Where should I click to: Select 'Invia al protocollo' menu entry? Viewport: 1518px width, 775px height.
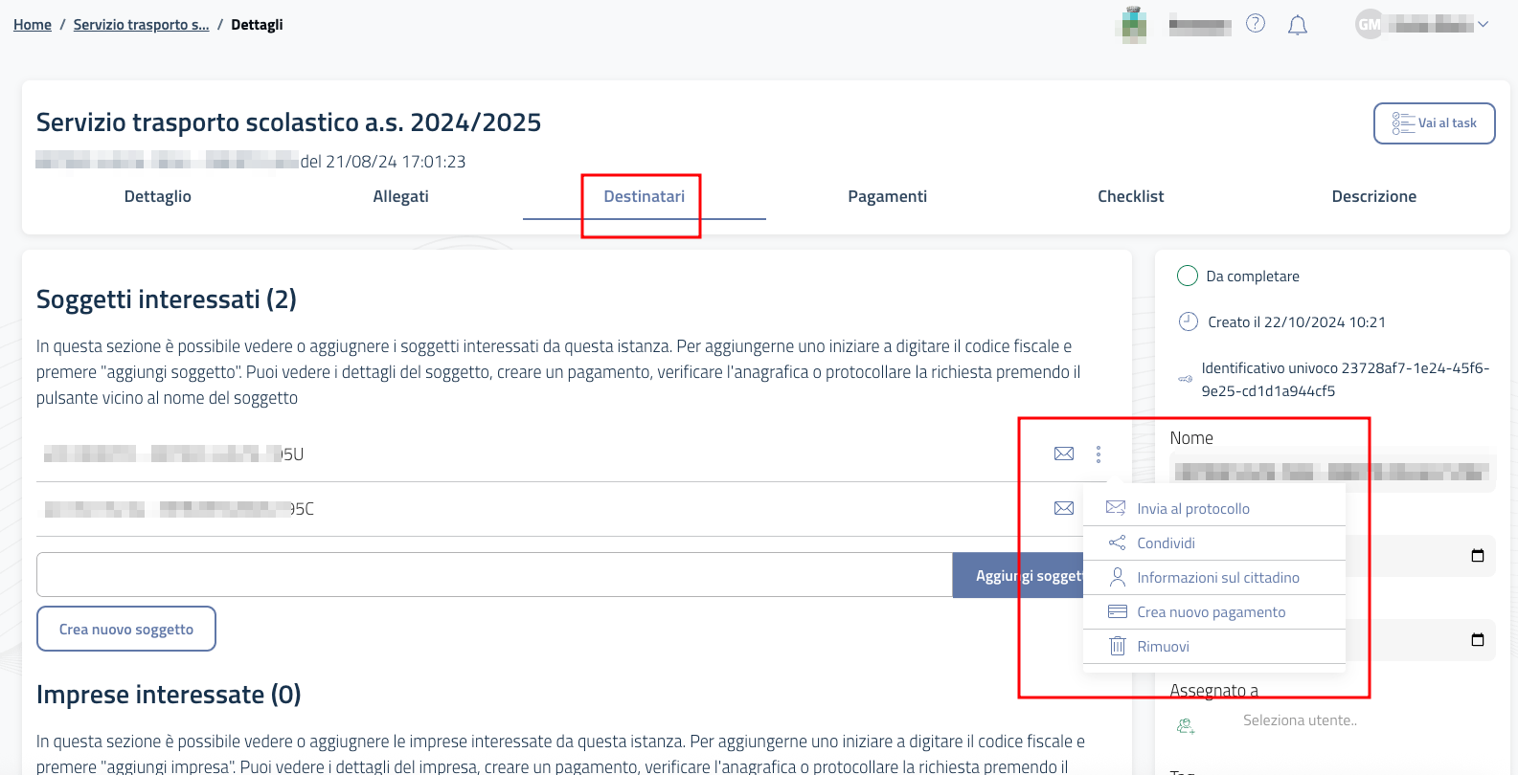(x=1192, y=509)
